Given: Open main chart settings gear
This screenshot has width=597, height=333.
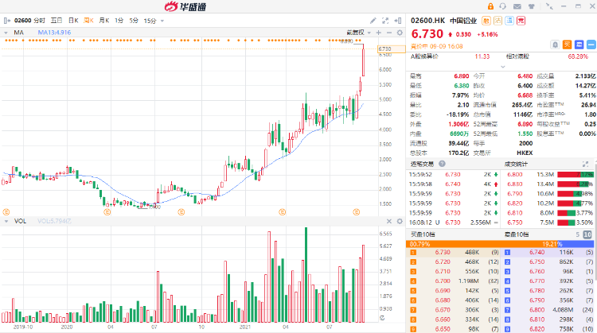Looking at the screenshot, I should pyautogui.click(x=400, y=33).
